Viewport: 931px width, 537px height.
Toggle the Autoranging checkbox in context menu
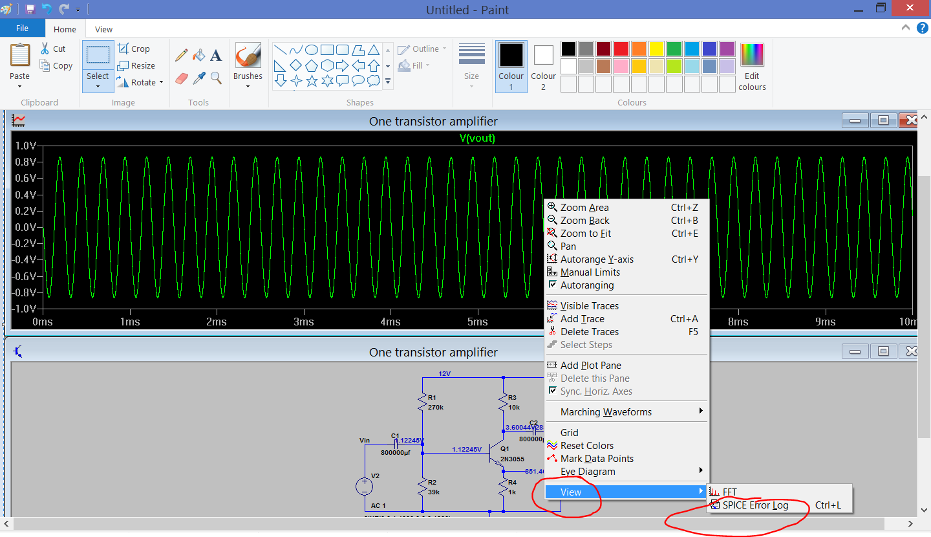coord(552,285)
